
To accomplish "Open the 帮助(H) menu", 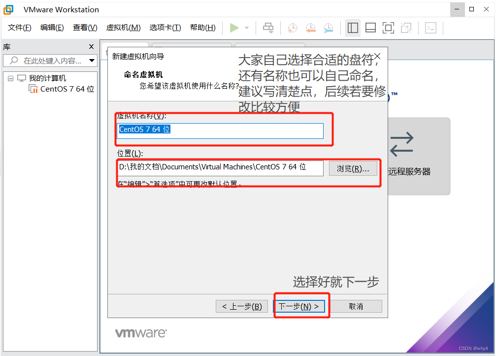I will (x=203, y=28).
